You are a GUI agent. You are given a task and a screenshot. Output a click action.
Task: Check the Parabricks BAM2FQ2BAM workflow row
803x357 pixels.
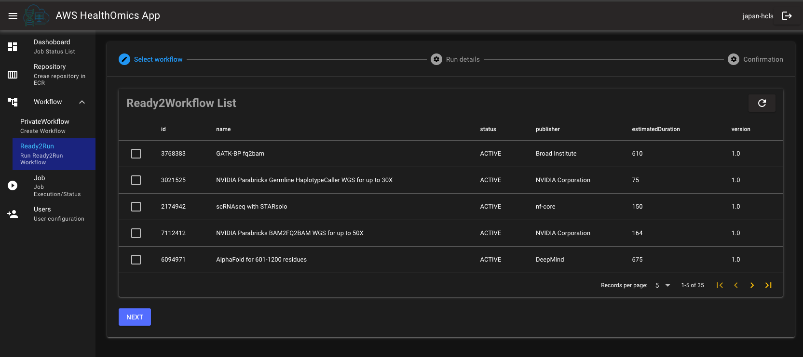click(x=136, y=233)
